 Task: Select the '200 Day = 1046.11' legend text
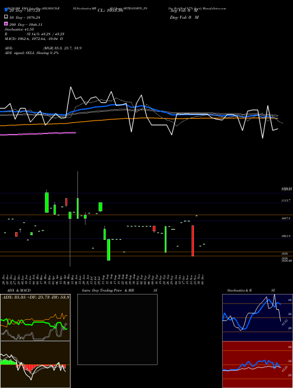click(x=26, y=25)
